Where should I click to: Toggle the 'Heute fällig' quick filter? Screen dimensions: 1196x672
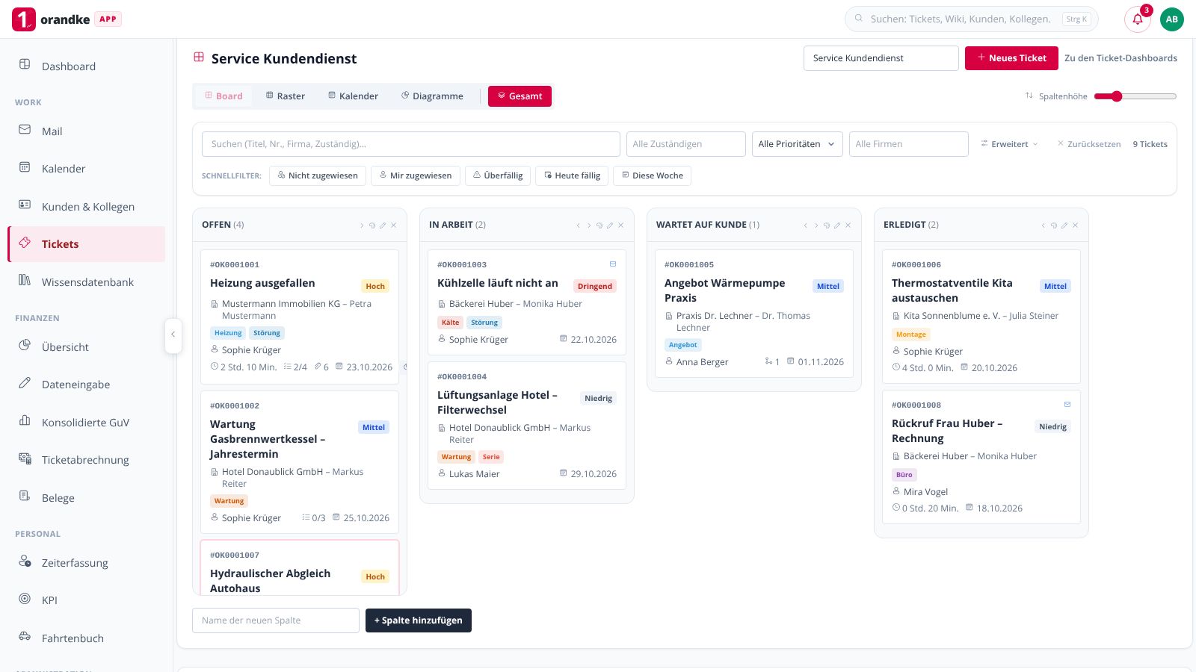[572, 175]
